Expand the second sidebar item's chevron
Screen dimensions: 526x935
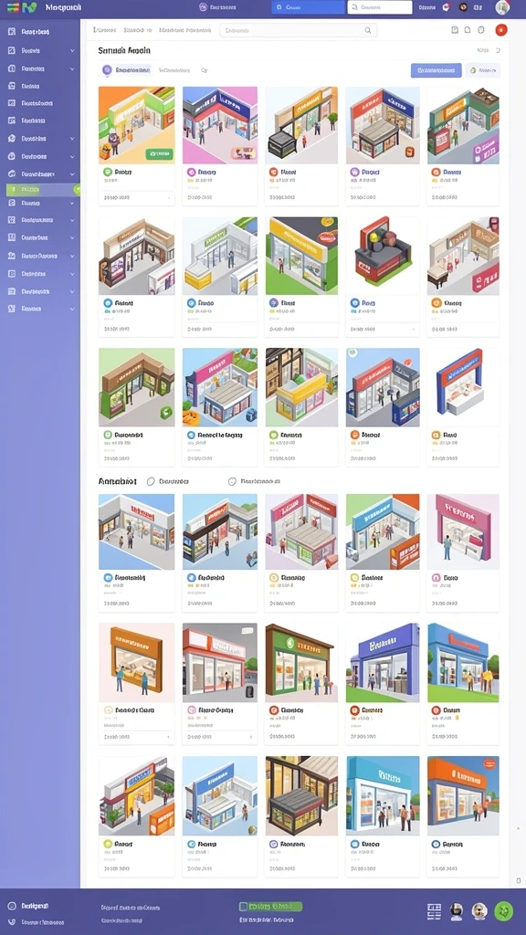(x=72, y=51)
